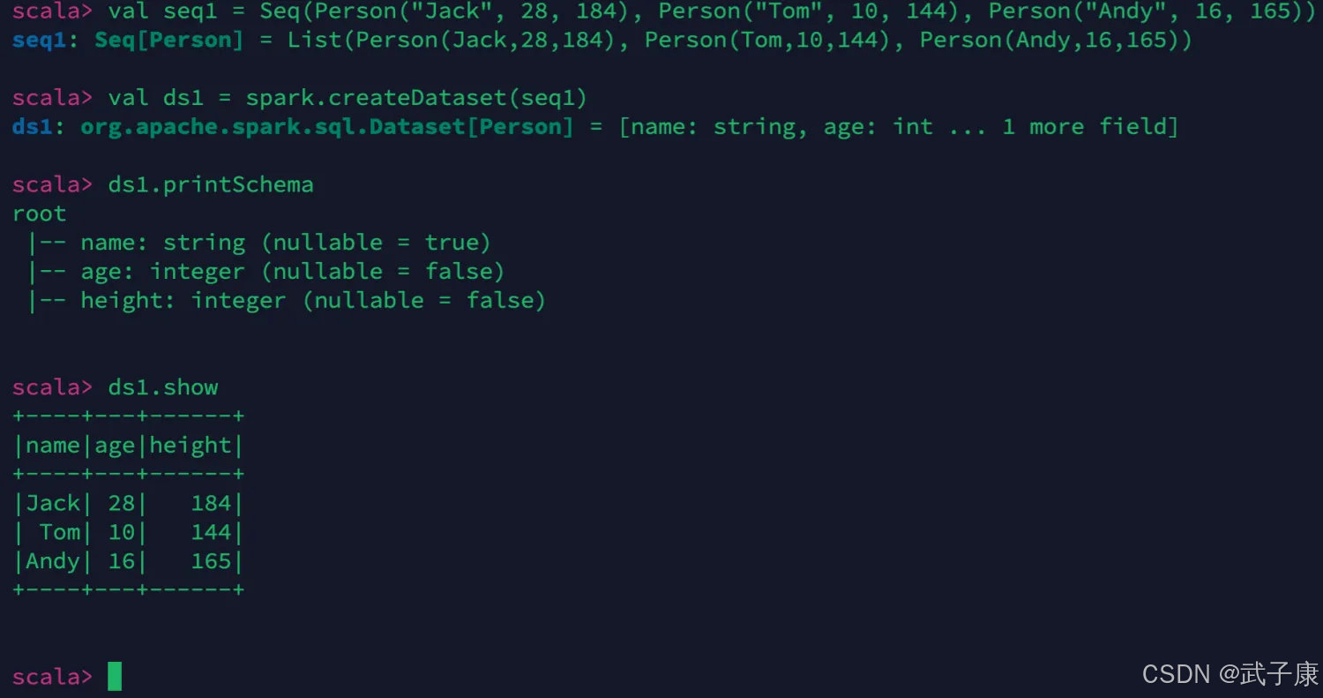Click the green terminal cursor block
Image resolution: width=1323 pixels, height=698 pixels.
coord(115,677)
